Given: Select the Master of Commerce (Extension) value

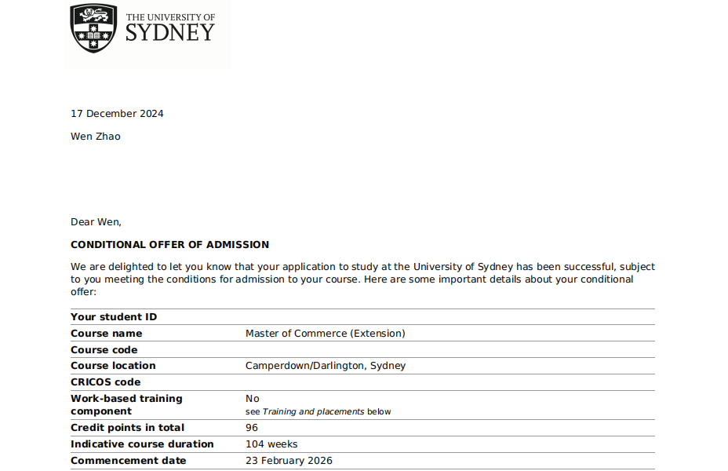Looking at the screenshot, I should pyautogui.click(x=325, y=334).
